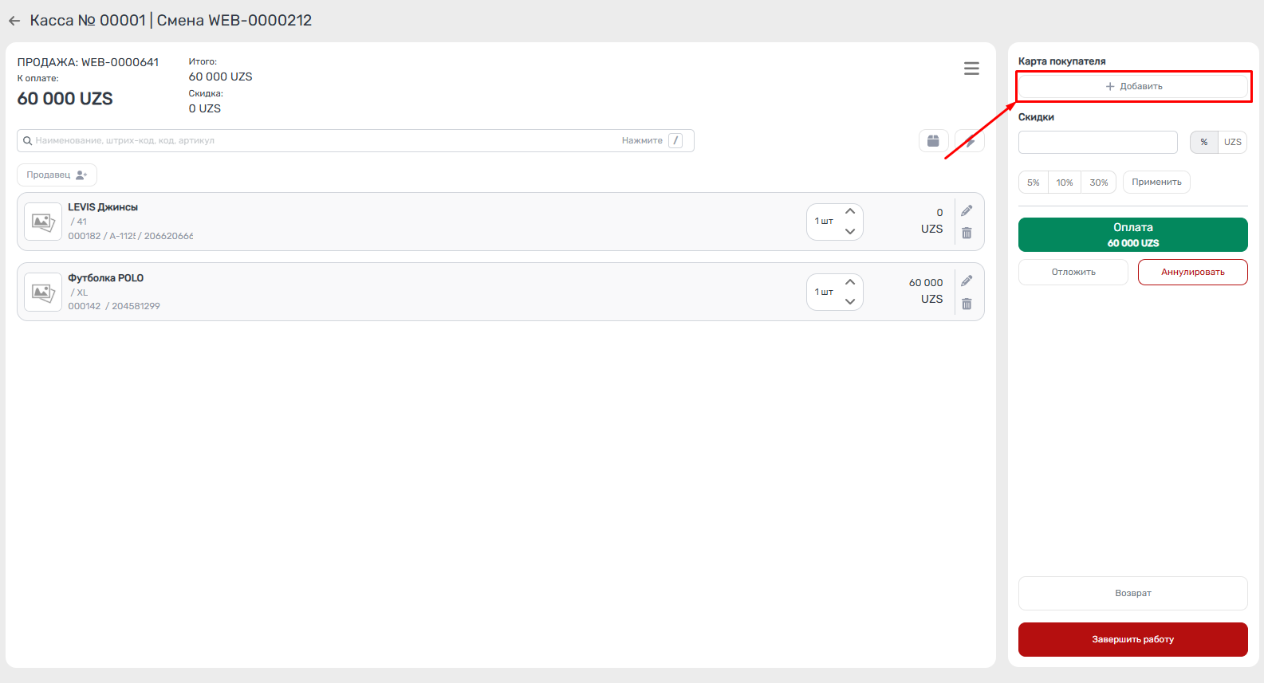Edit the LEVIS Джинсы line item
This screenshot has height=683, width=1264.
coord(967,211)
